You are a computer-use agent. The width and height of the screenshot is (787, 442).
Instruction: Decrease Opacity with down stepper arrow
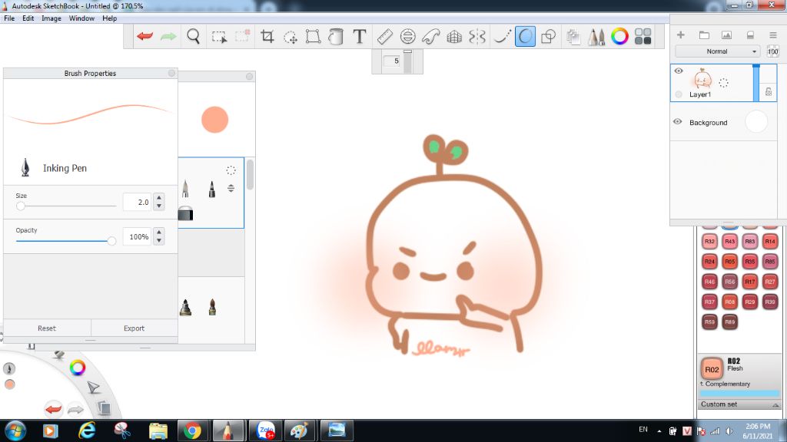159,240
